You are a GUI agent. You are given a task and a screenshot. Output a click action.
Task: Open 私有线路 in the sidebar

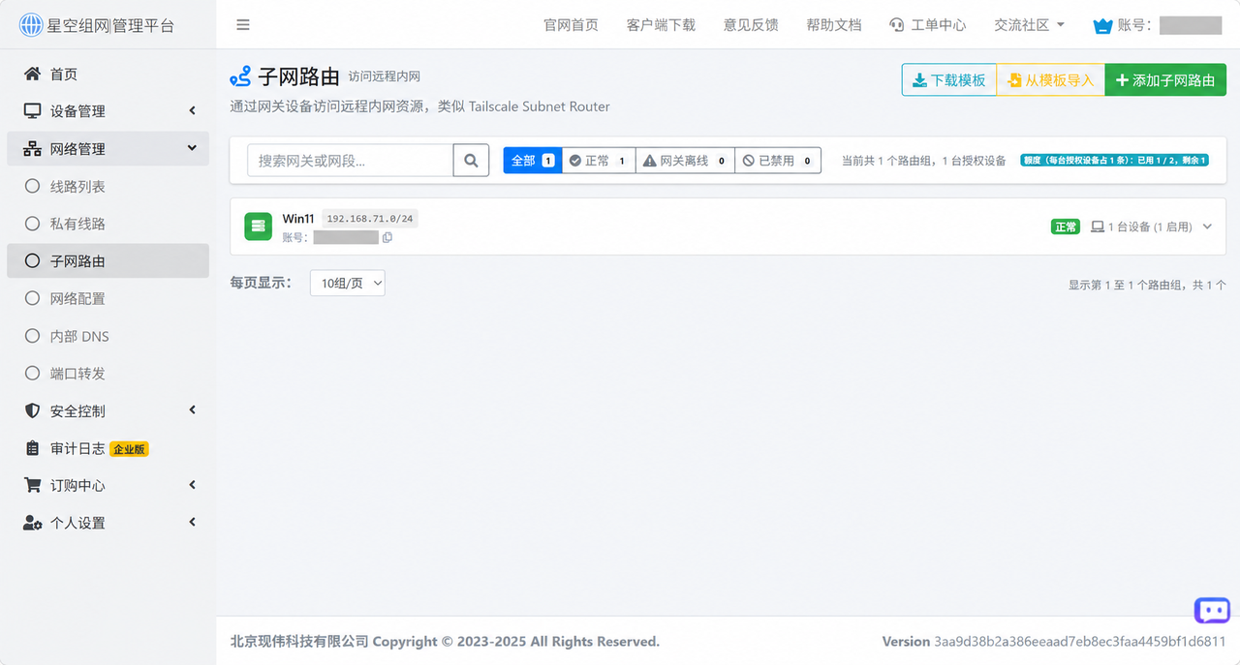pos(108,224)
